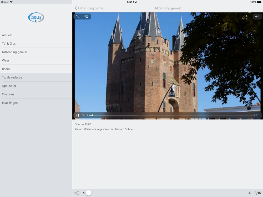Go back using the Uitzending gemist back button
263x197 pixels.
pyautogui.click(x=90, y=8)
